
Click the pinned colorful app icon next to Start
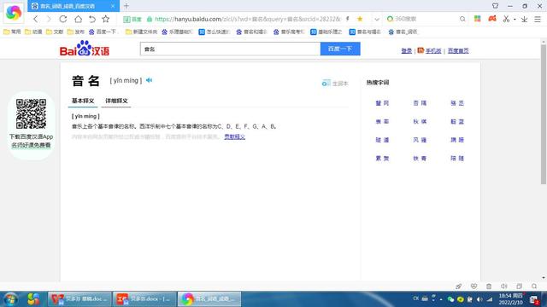33,299
